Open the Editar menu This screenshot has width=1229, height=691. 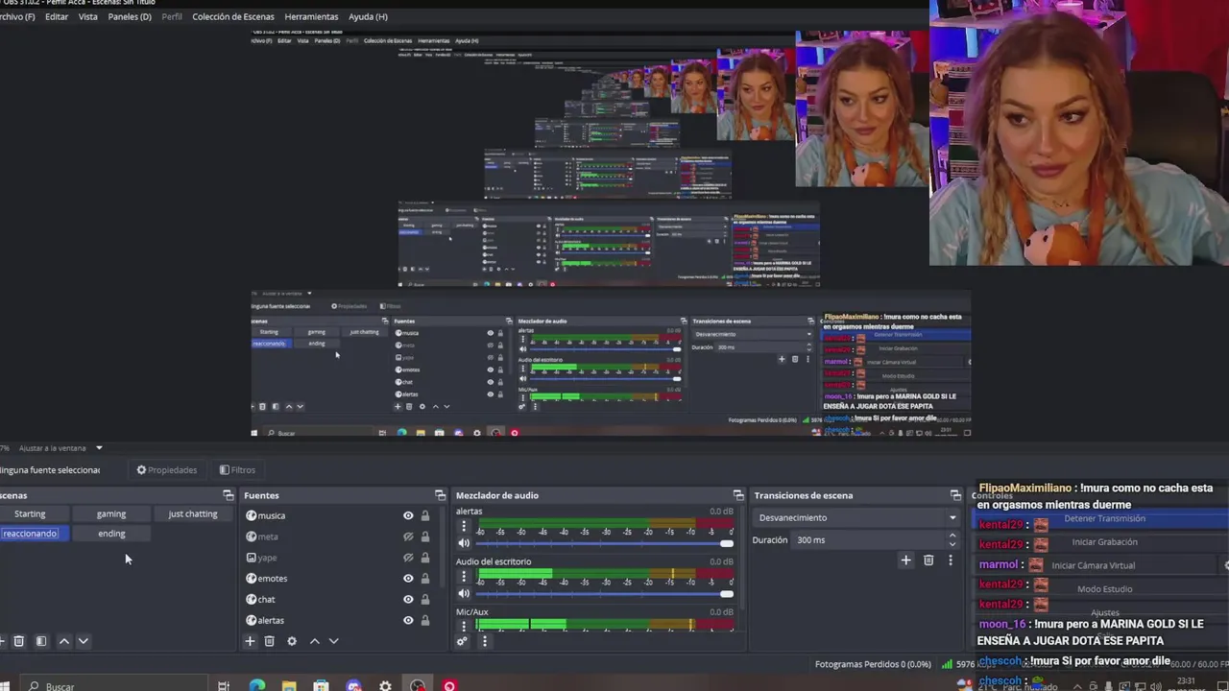click(57, 16)
